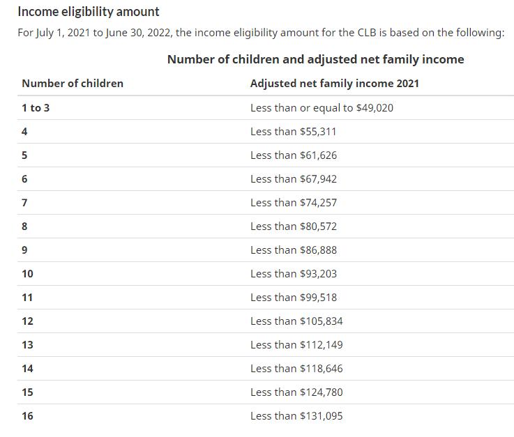Click the "Less than or equal to $49,020" cell
514x437 pixels.
click(322, 108)
